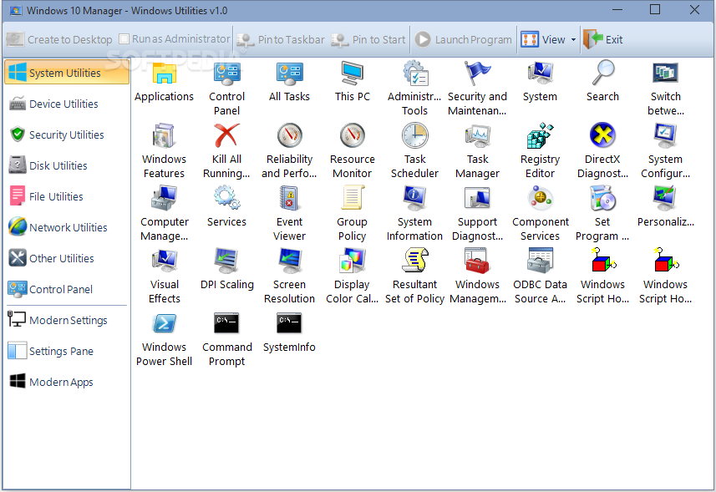
Task: Click the Launch Program button
Action: pos(464,40)
